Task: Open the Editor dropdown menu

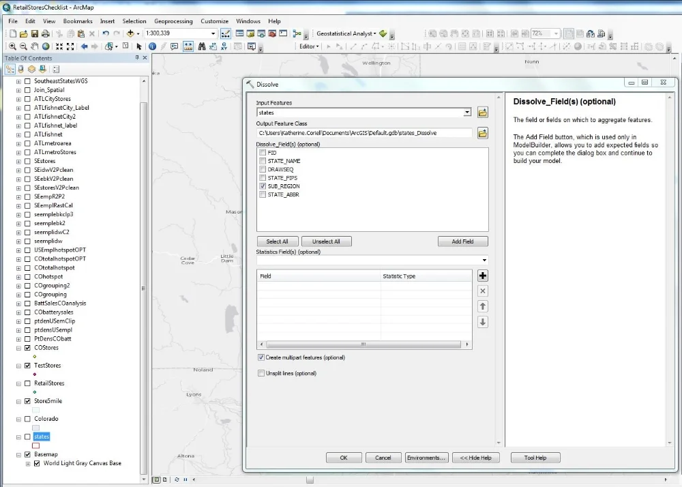Action: (x=309, y=46)
